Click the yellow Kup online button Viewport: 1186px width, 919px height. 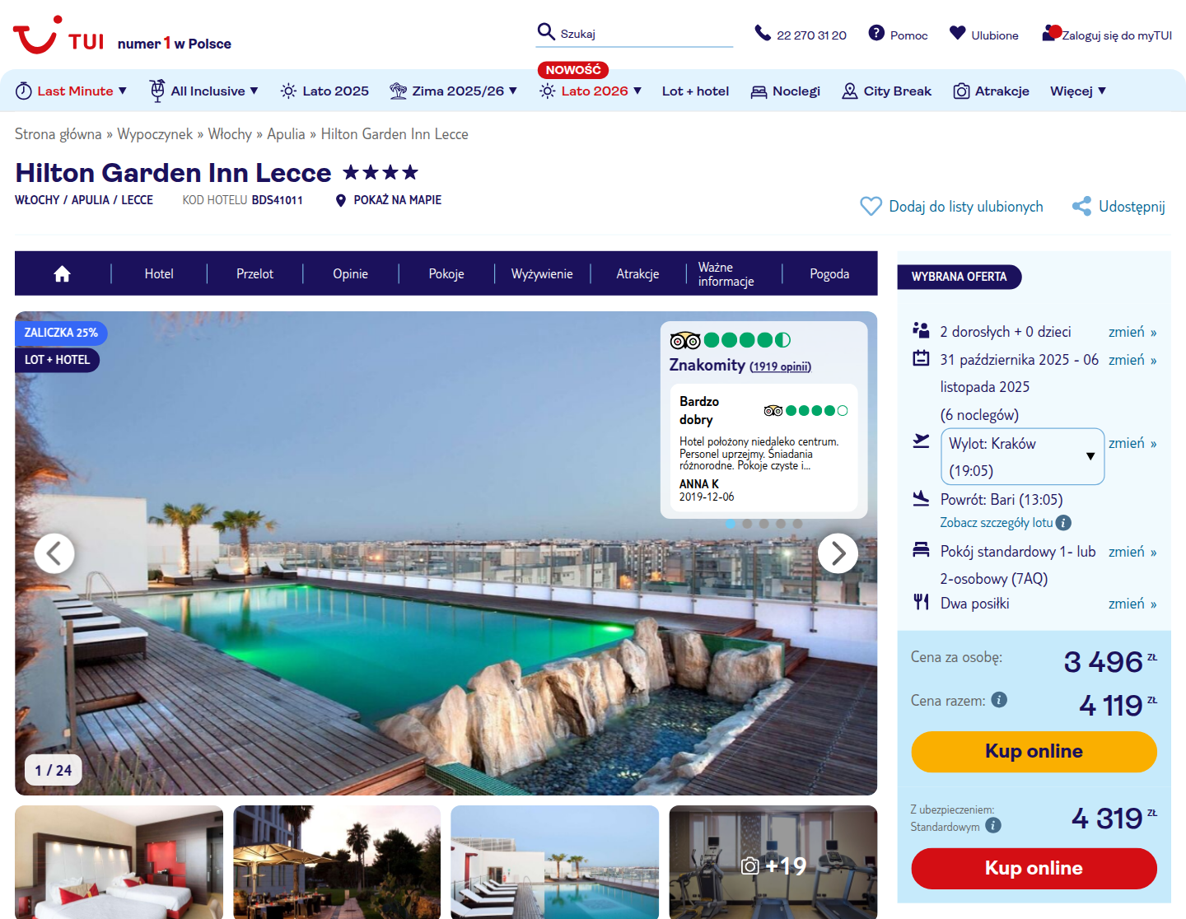coord(1034,752)
